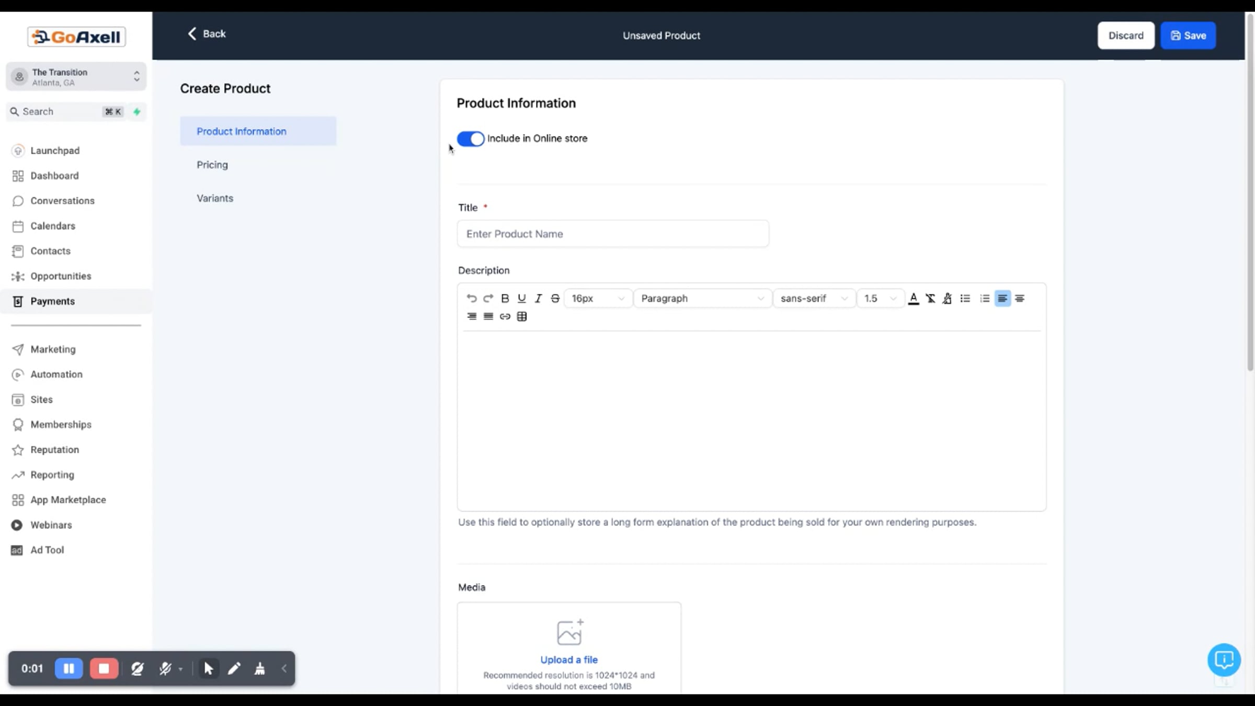1255x706 pixels.
Task: Select the pen annotation tool
Action: (x=234, y=668)
